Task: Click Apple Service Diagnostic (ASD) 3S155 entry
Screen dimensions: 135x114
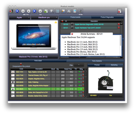Action: [95, 24]
